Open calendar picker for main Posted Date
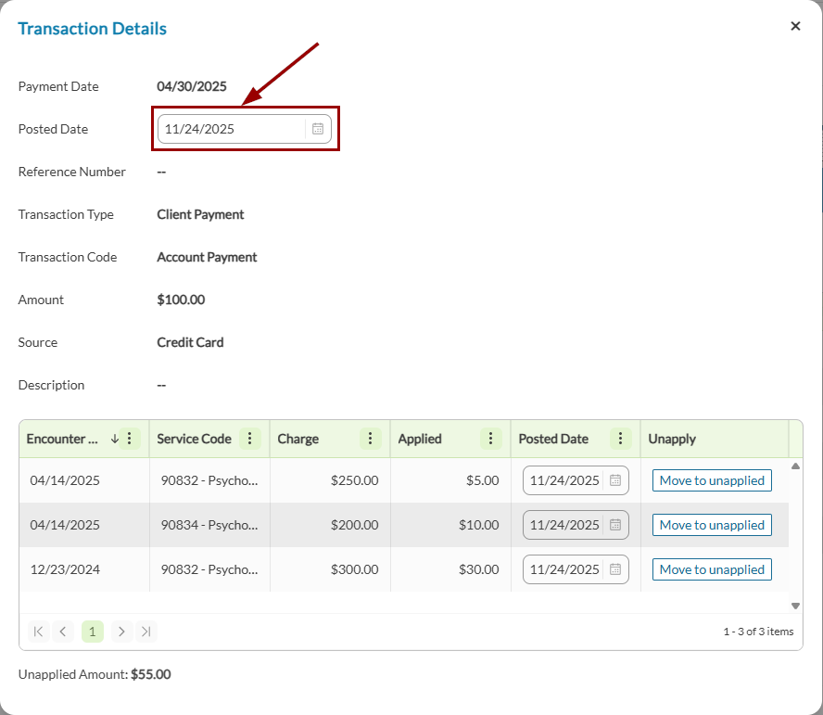This screenshot has width=823, height=715. pyautogui.click(x=318, y=129)
